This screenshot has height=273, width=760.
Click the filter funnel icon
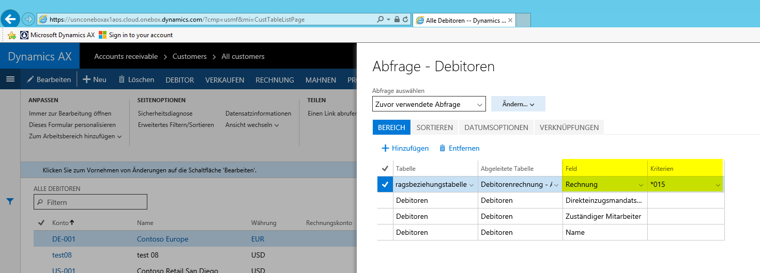[10, 202]
